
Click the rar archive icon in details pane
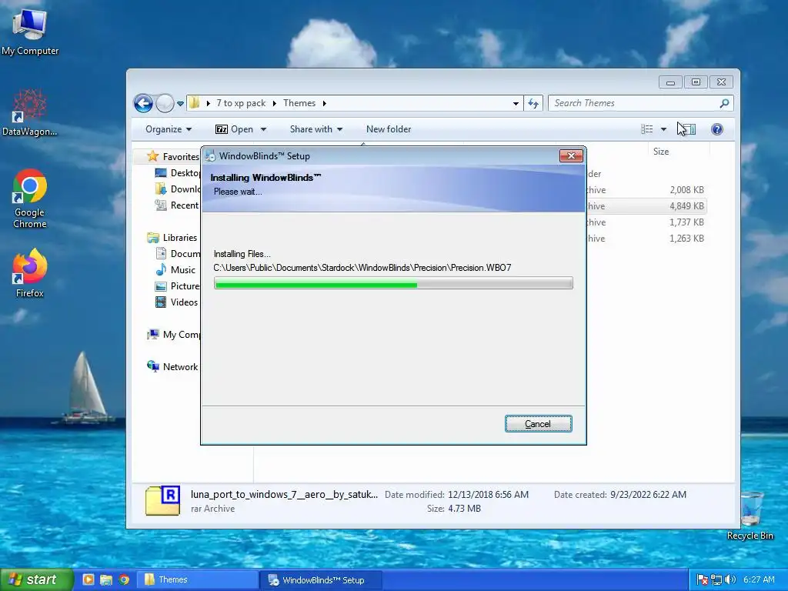[x=163, y=500]
